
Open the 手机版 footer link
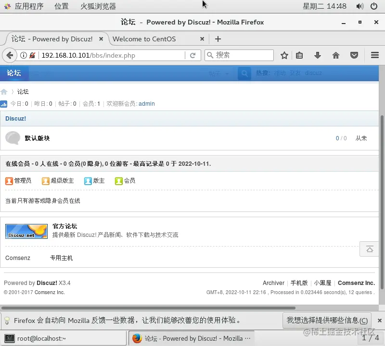click(x=299, y=283)
